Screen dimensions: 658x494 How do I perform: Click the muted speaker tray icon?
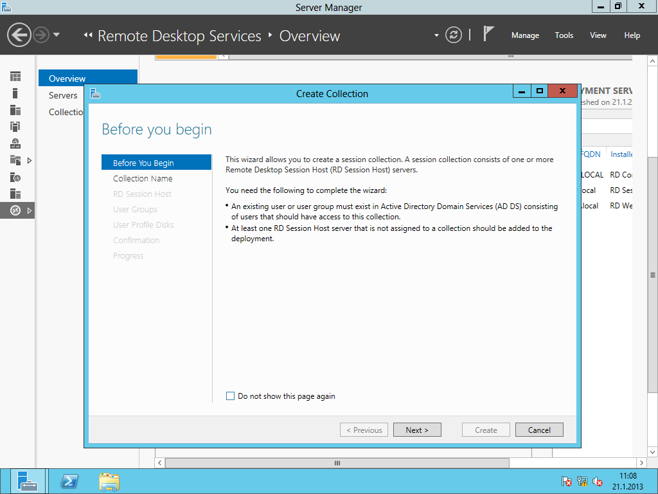coord(598,481)
